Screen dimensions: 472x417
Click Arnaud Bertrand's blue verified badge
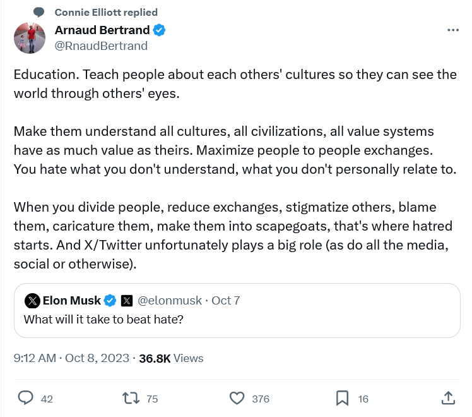click(x=160, y=30)
